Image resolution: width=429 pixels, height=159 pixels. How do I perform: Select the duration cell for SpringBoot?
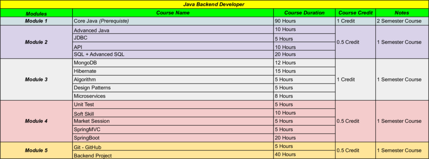click(305, 138)
